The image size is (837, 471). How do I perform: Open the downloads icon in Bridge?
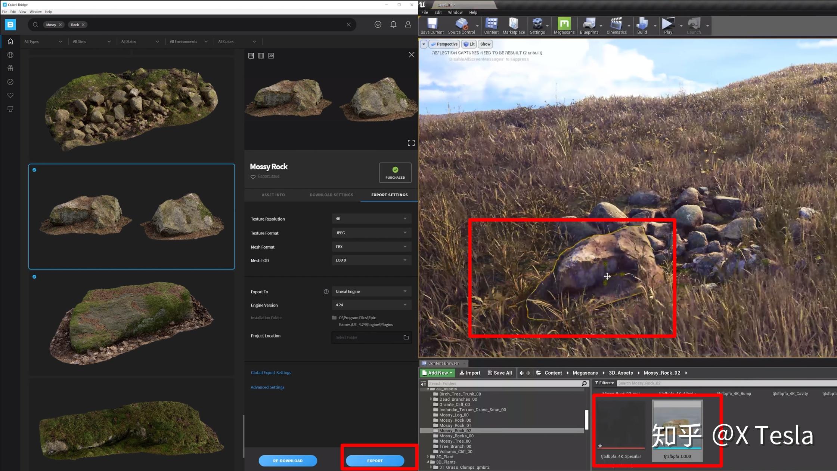(x=378, y=25)
